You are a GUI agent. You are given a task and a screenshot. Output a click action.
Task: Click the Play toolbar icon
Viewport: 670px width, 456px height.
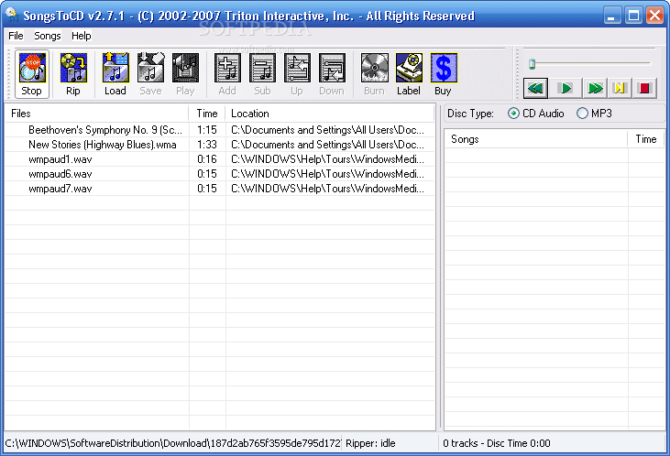[x=185, y=74]
